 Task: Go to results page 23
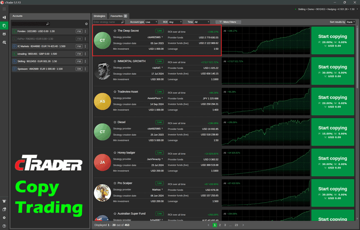(x=236, y=225)
